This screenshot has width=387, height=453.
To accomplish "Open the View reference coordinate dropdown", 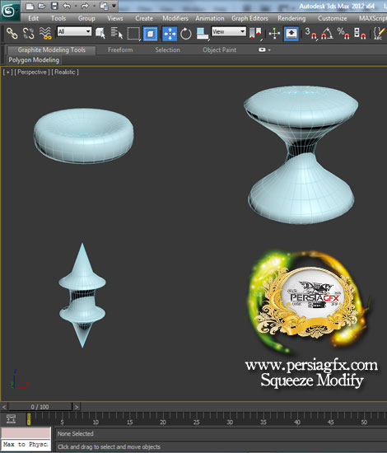I will [x=229, y=31].
